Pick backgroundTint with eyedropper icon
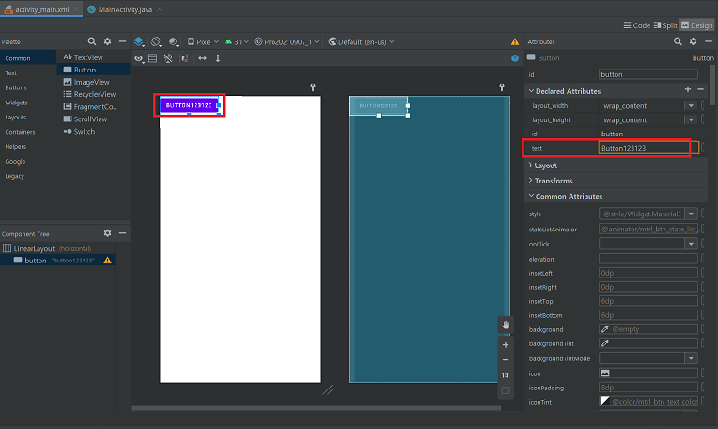The height and width of the screenshot is (429, 718). click(605, 343)
